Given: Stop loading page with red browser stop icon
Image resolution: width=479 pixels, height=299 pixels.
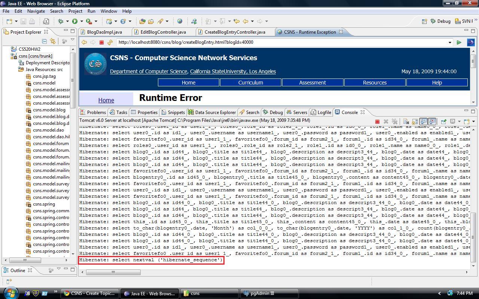Looking at the screenshot, I should point(101,42).
